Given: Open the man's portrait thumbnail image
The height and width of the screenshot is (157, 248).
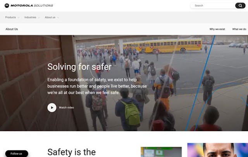Looking at the screenshot, I should 218,150.
